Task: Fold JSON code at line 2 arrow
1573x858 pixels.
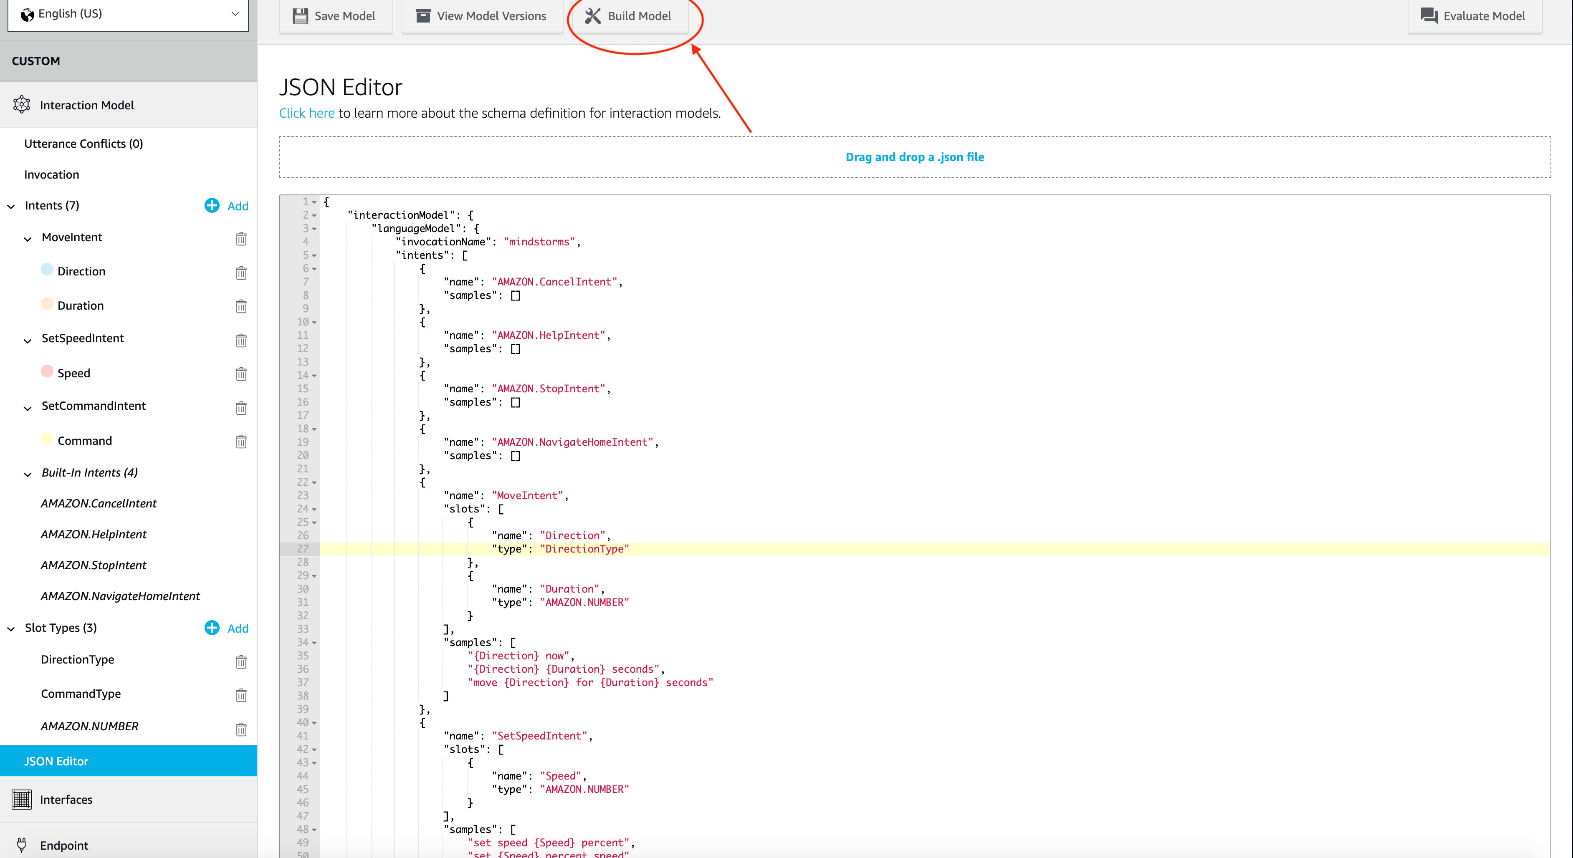Action: click(314, 215)
